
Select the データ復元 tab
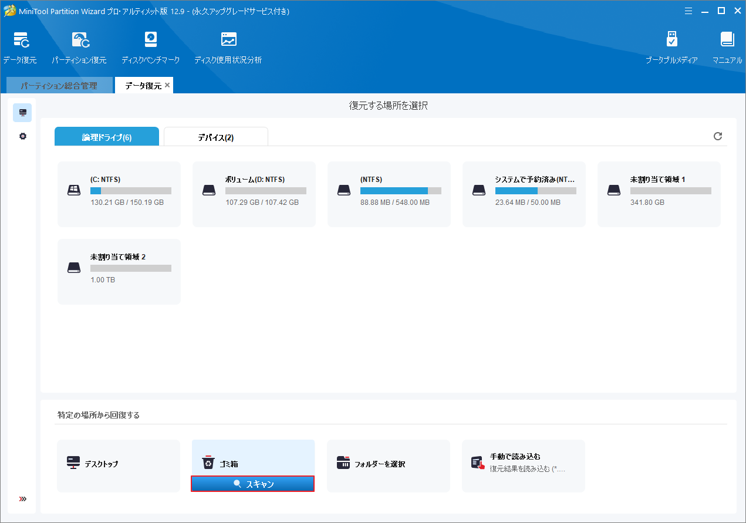[143, 86]
